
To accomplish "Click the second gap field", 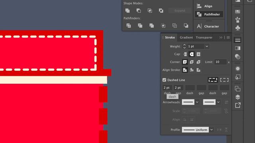I will click(x=202, y=88).
